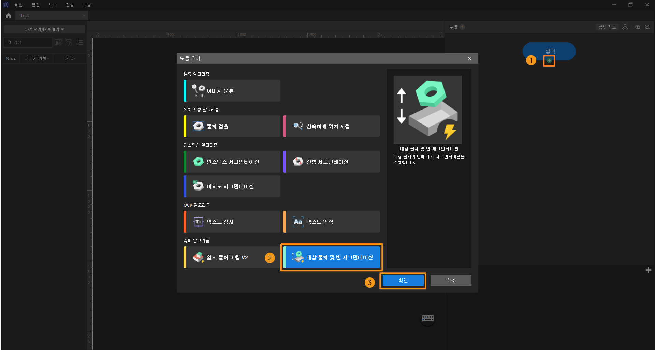
Task: Open the 모듈 help question icon
Action: click(462, 27)
